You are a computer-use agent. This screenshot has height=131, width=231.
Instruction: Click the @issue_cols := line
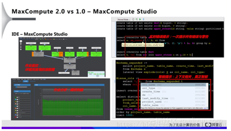click(x=127, y=78)
